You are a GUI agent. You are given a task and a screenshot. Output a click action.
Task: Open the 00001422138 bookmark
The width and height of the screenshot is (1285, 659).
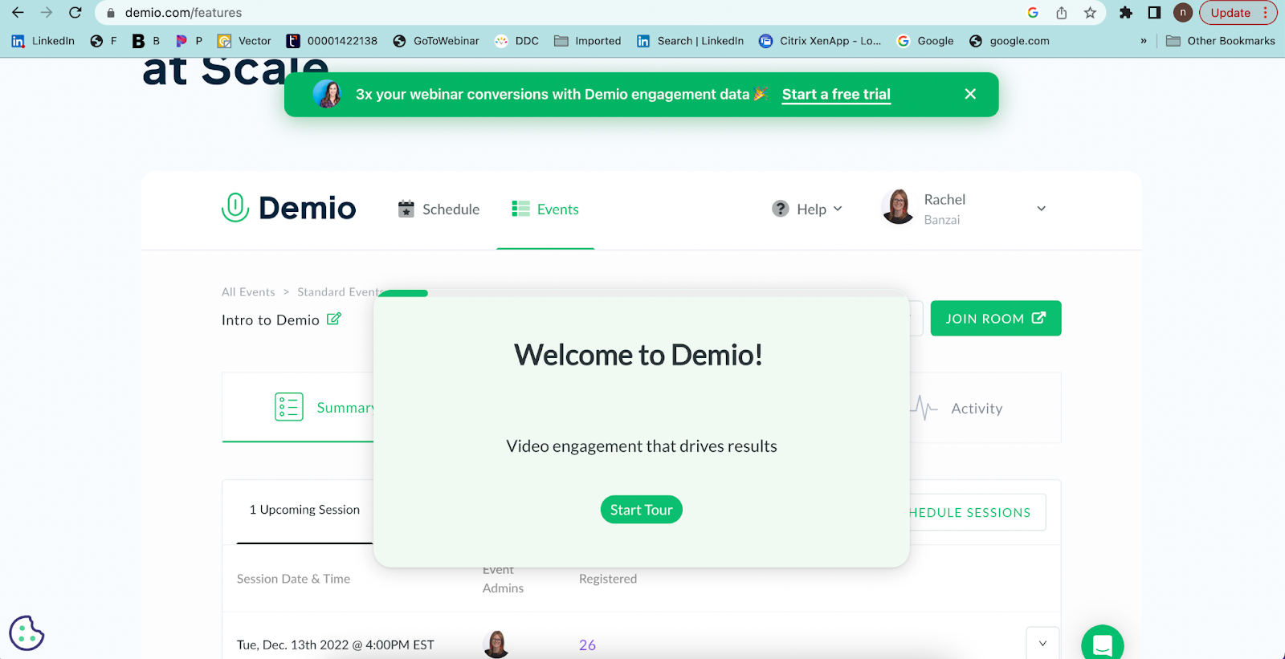(x=332, y=41)
